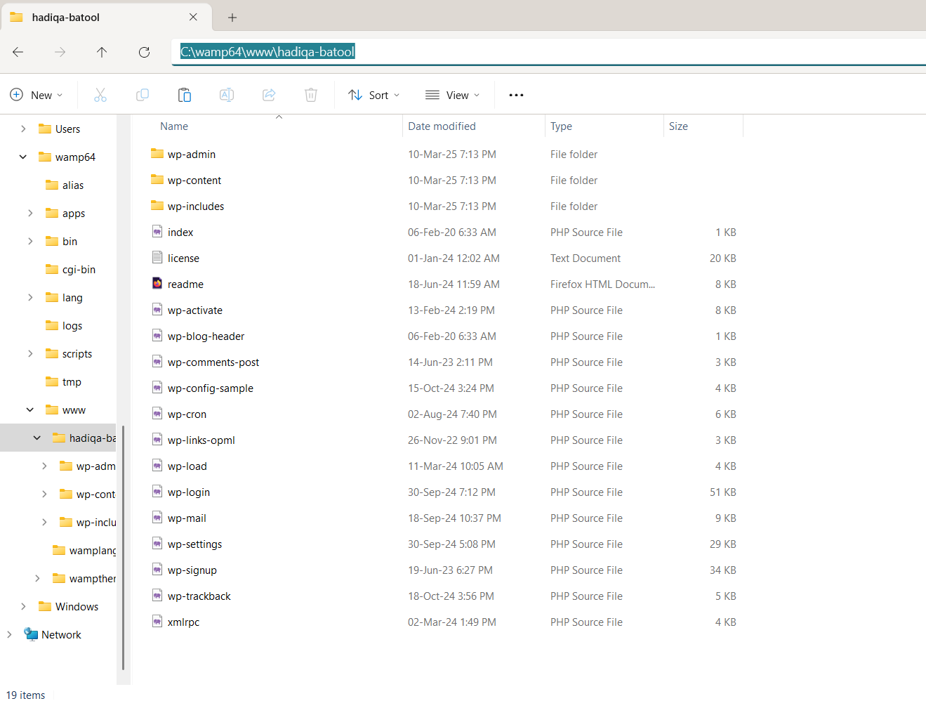This screenshot has height=701, width=926.
Task: Select the wp-blog-header file name
Action: pyautogui.click(x=206, y=336)
